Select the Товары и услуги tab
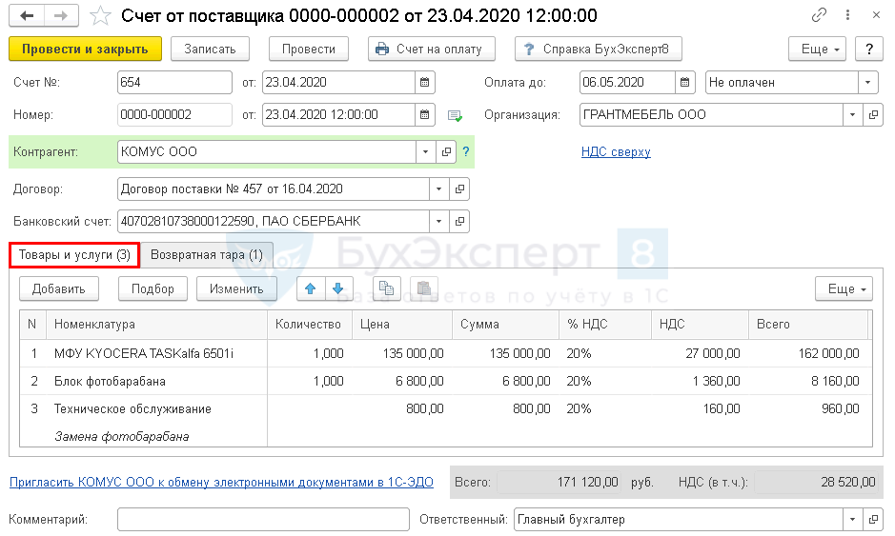 pyautogui.click(x=74, y=255)
